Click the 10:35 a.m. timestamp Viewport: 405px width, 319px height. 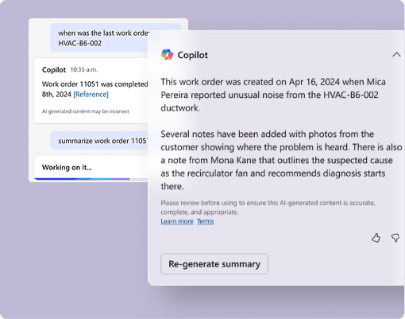(84, 70)
